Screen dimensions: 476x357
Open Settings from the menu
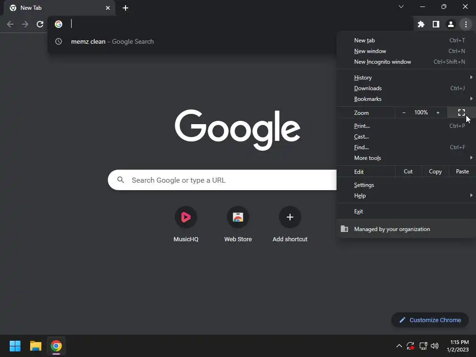click(x=406, y=185)
